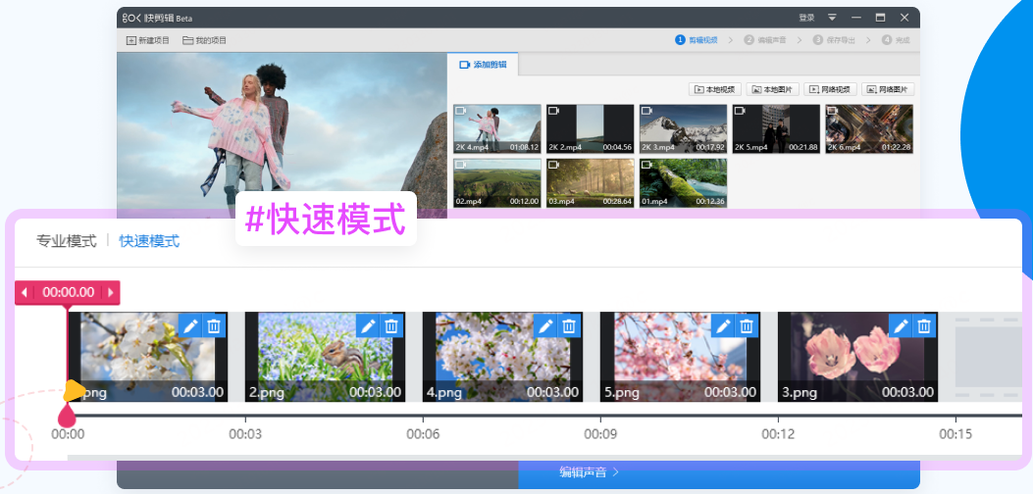Go to step 4 完成
The width and height of the screenshot is (1033, 494).
click(x=896, y=40)
